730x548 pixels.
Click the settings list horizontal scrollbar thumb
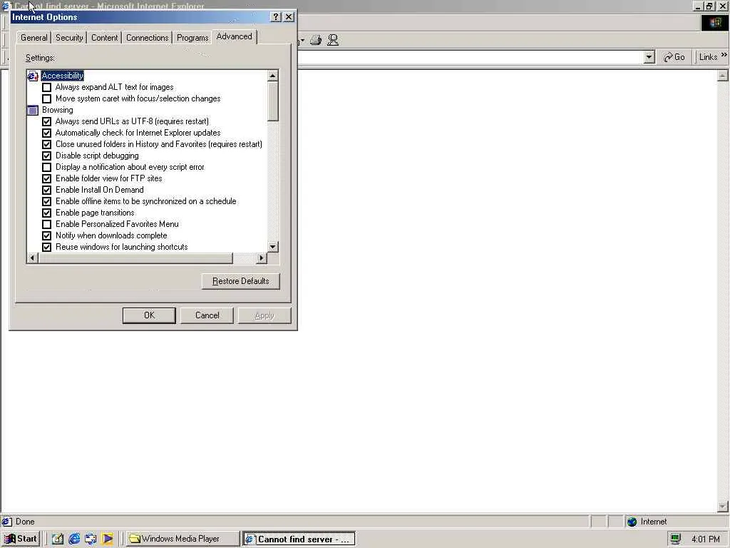135,258
